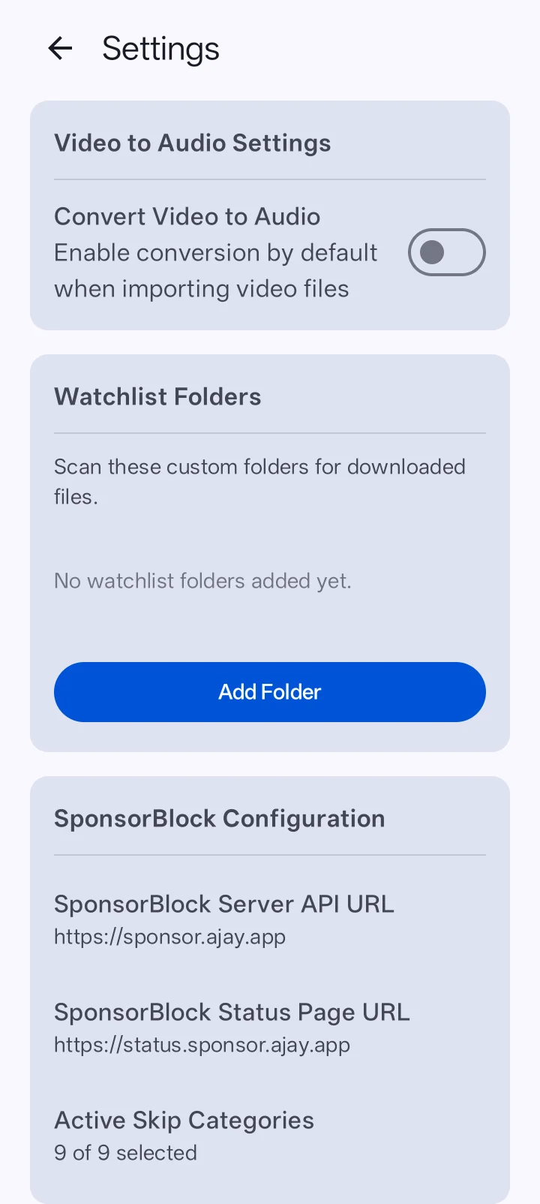Click the Convert Video to Audio label
The width and height of the screenshot is (540, 1204).
coord(187,216)
